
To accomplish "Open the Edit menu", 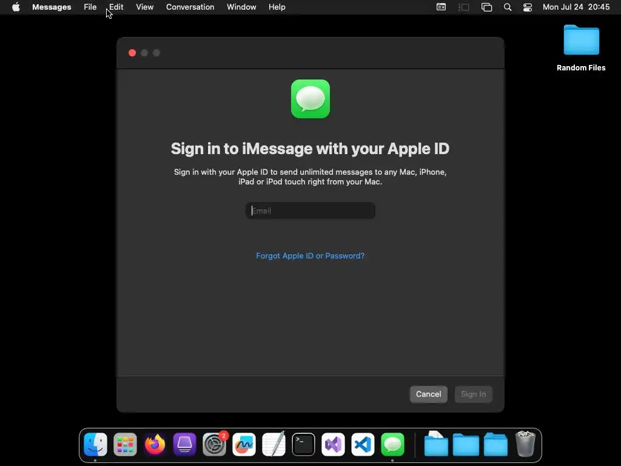I will (116, 7).
